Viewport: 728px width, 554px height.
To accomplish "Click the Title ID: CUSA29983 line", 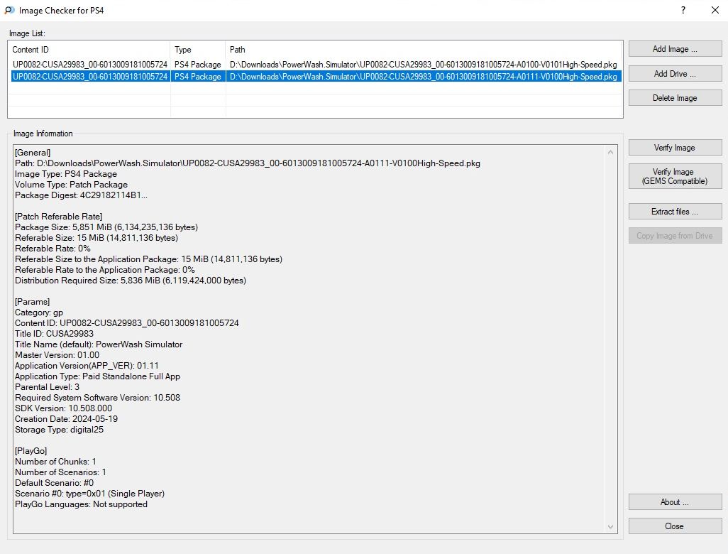I will point(55,334).
